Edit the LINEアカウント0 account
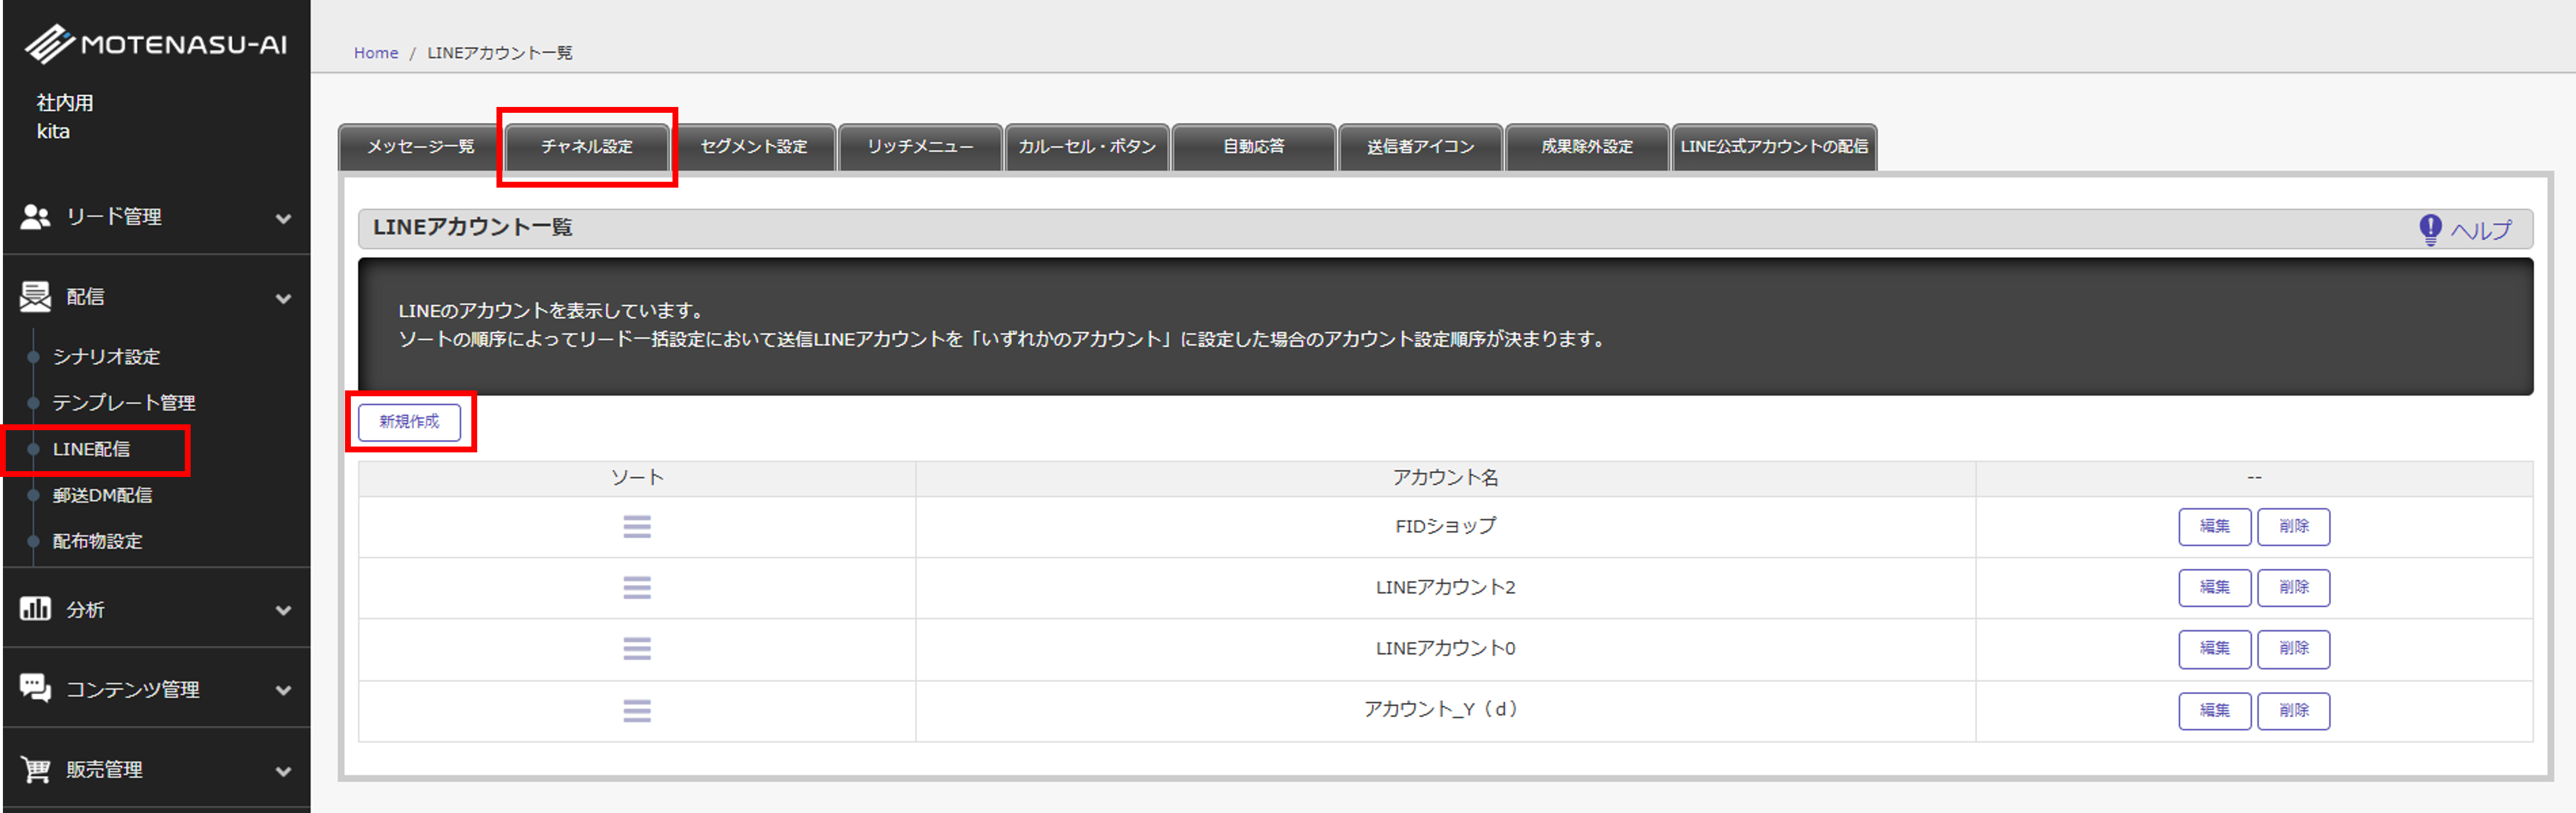The height and width of the screenshot is (813, 2576). (2214, 649)
